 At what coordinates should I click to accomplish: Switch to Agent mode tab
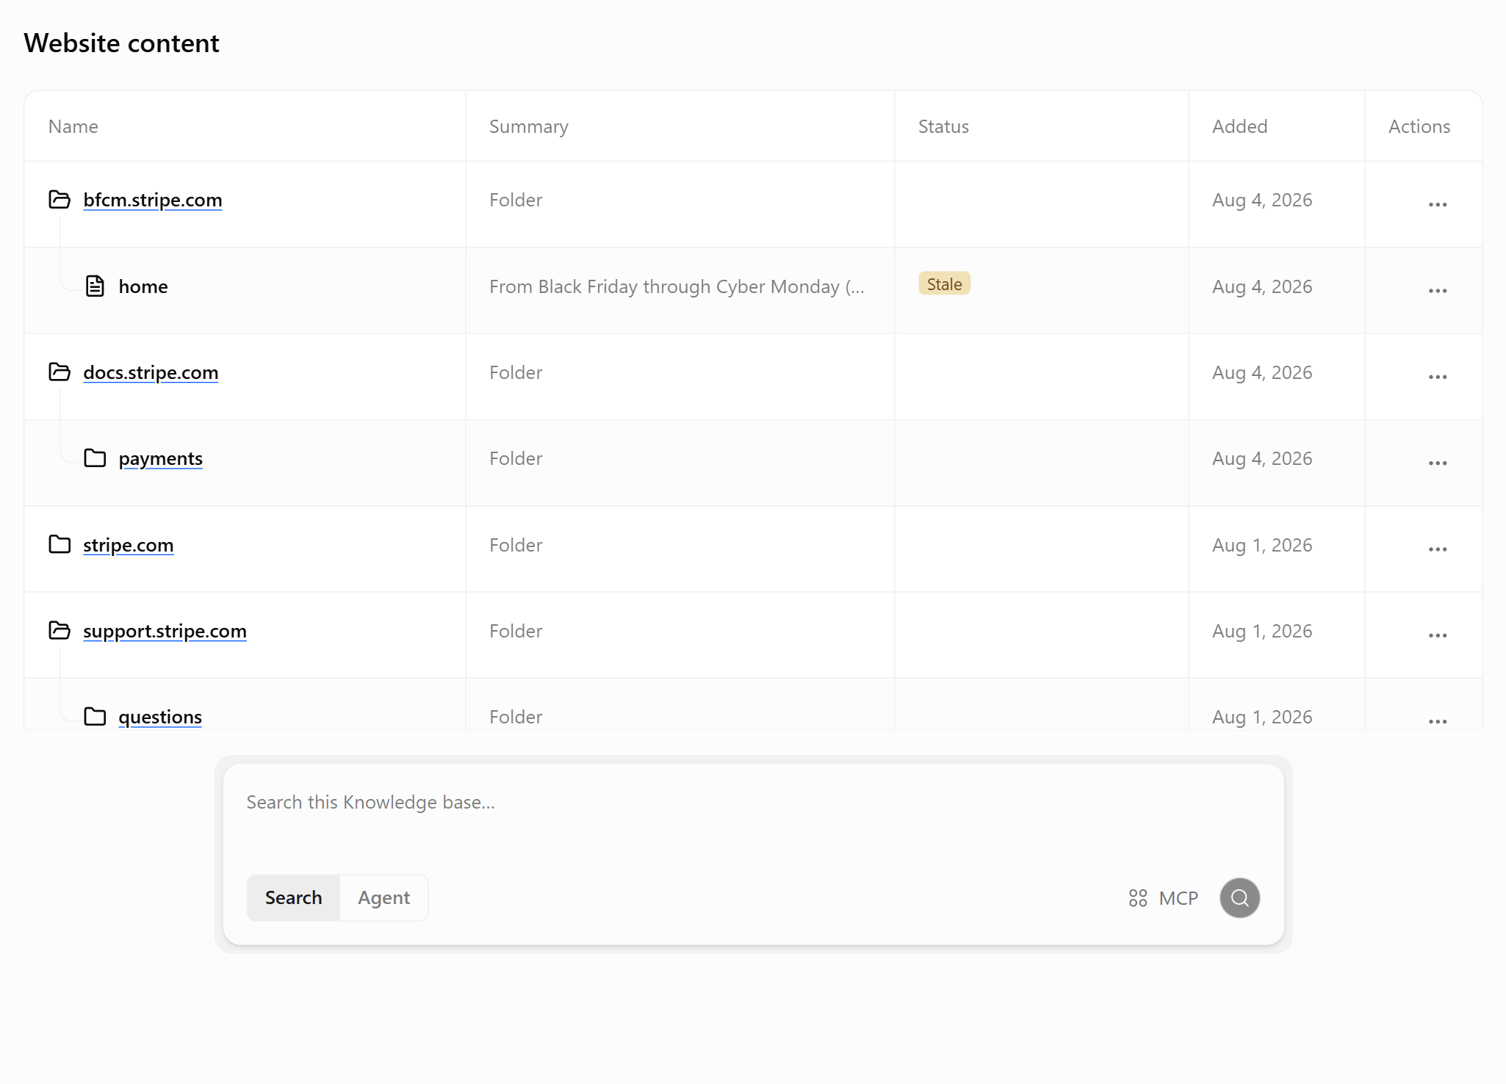[x=383, y=897]
